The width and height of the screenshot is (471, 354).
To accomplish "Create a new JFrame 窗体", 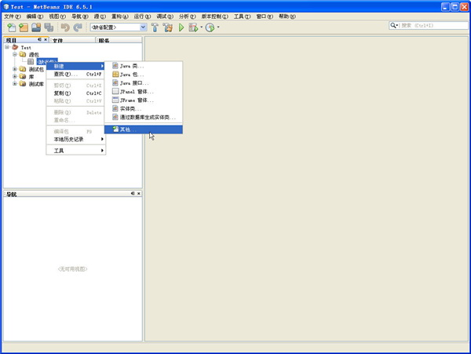I will tap(144, 100).
